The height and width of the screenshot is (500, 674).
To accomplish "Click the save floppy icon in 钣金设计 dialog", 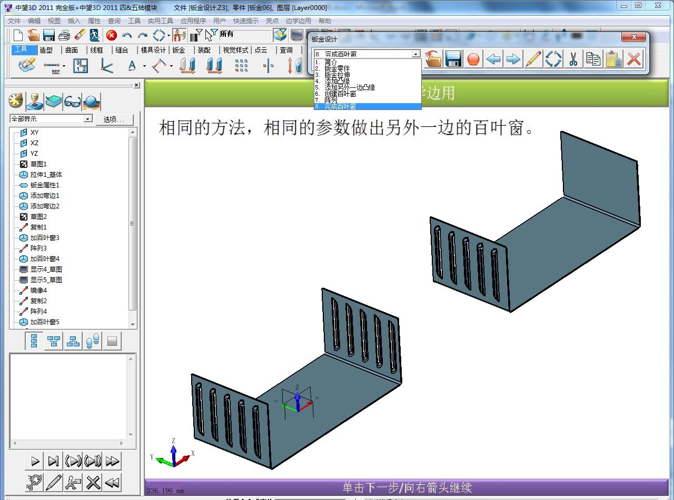I will point(453,59).
